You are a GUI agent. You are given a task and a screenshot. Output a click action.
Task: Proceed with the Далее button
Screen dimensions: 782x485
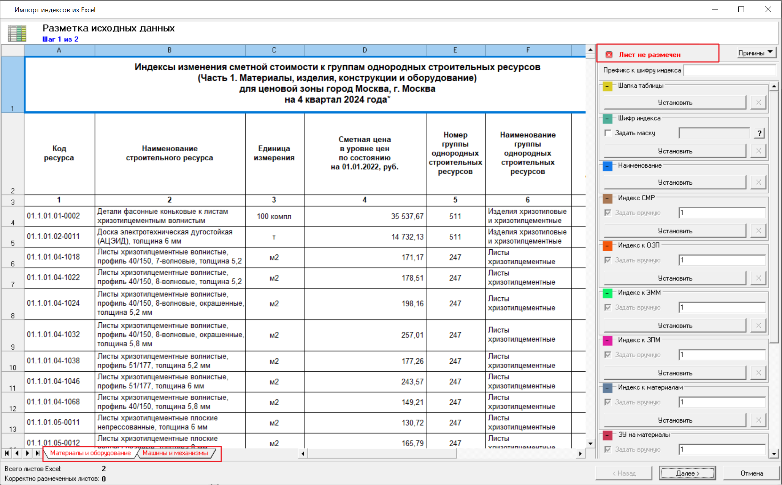tap(687, 473)
